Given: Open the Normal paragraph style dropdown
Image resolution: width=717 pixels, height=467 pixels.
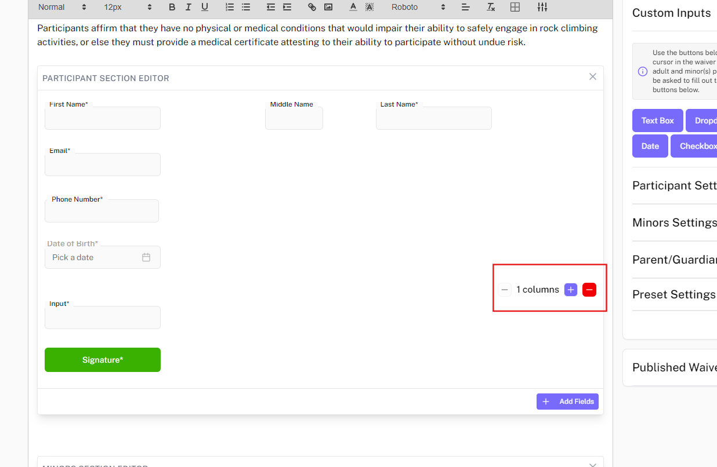Looking at the screenshot, I should (62, 7).
